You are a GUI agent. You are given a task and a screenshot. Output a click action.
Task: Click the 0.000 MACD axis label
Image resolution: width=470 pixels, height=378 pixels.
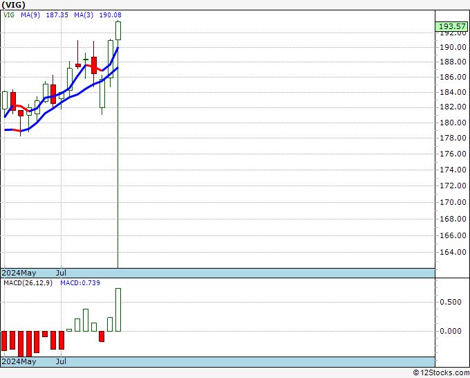(x=450, y=331)
